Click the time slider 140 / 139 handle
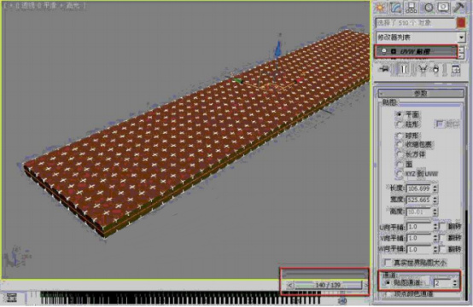 [x=328, y=285]
